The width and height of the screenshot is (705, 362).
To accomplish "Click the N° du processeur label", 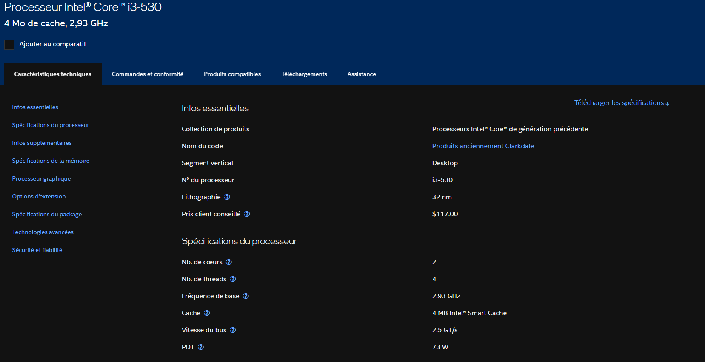I will (x=208, y=180).
